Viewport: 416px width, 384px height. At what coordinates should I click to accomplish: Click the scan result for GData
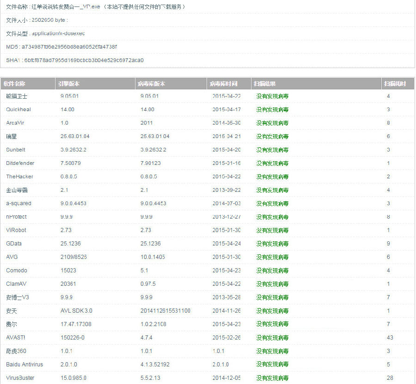click(x=272, y=244)
